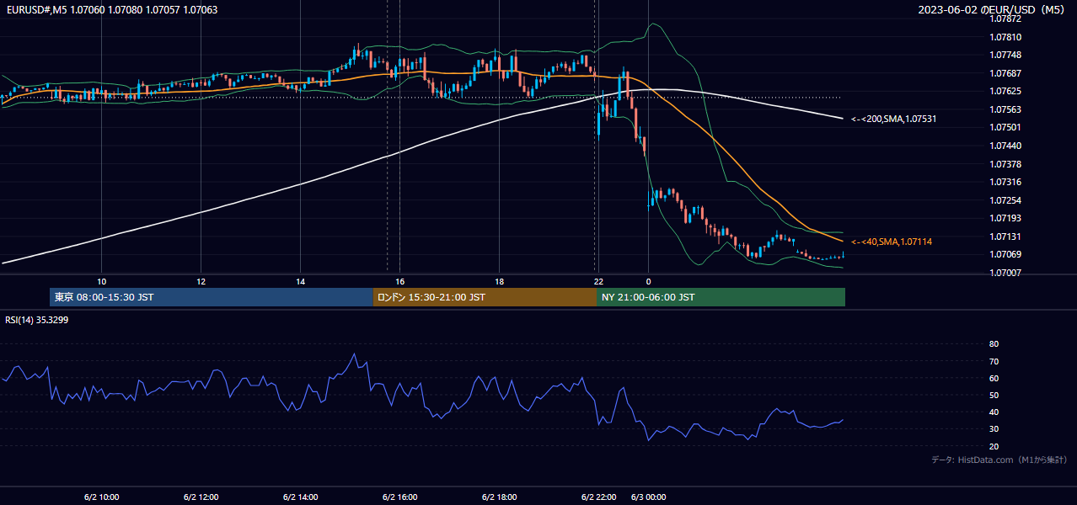Click hour label 0 under price chart
The width and height of the screenshot is (1077, 505).
pos(648,281)
